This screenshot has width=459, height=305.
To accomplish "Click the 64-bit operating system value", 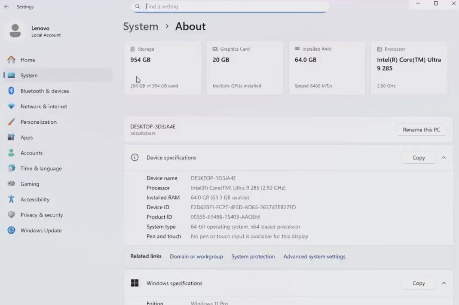I will 245,226.
